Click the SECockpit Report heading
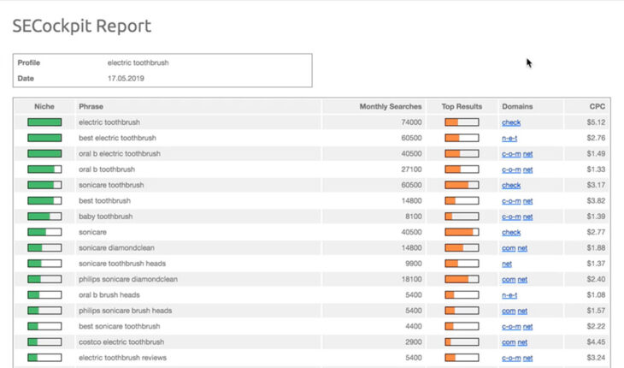624x368 pixels. [82, 26]
